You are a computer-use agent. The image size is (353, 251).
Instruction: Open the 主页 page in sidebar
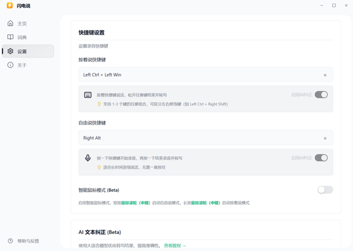22,24
